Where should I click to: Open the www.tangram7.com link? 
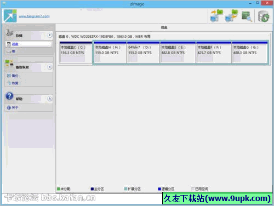pyautogui.click(x=34, y=16)
